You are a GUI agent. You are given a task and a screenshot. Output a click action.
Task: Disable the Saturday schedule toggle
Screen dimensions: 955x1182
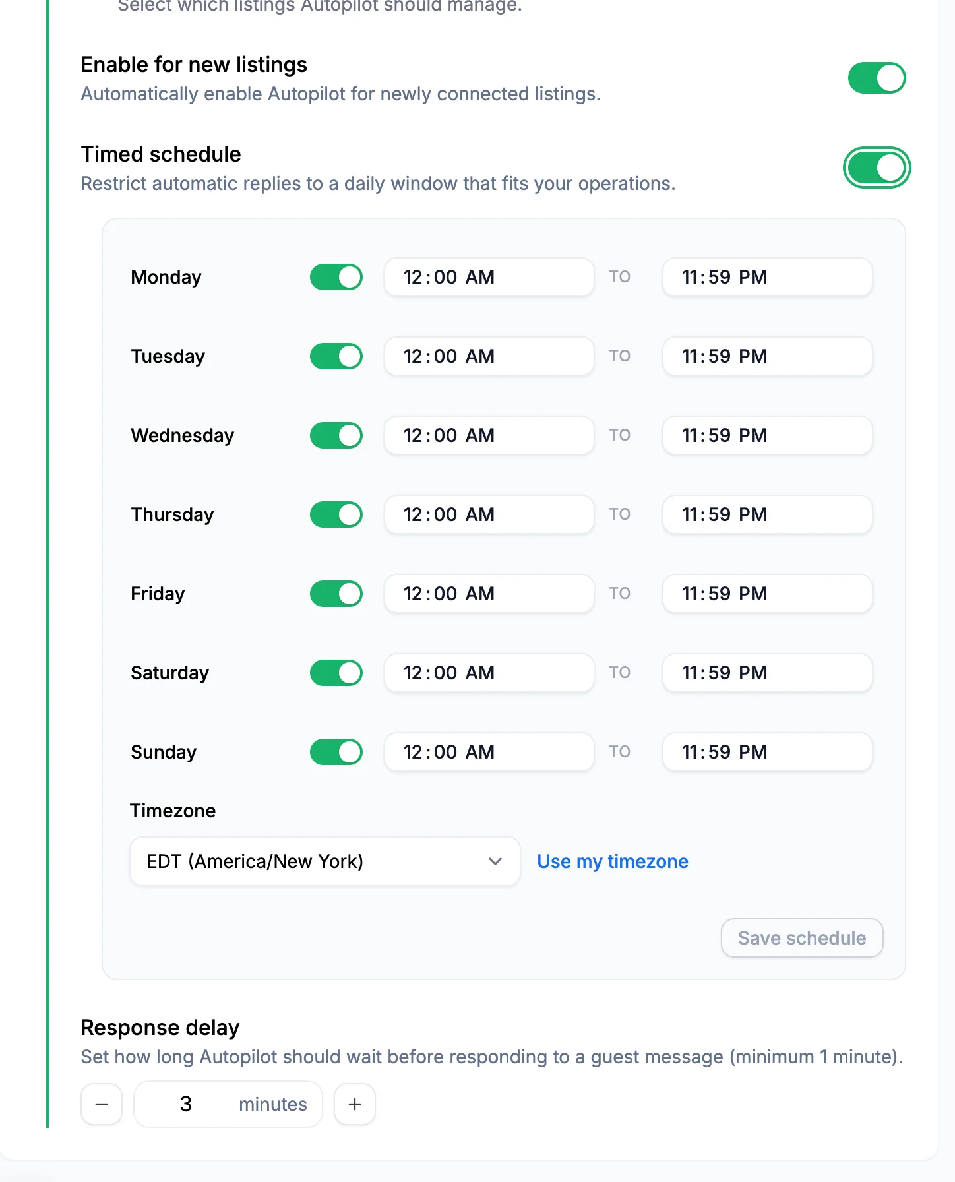click(336, 673)
